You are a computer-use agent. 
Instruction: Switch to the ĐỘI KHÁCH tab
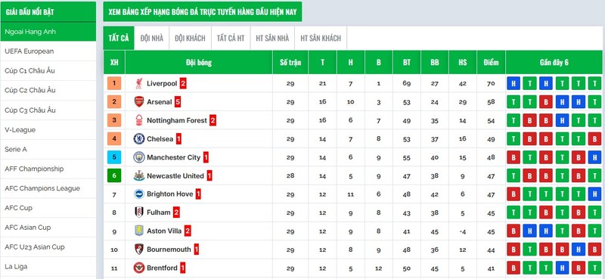click(190, 39)
